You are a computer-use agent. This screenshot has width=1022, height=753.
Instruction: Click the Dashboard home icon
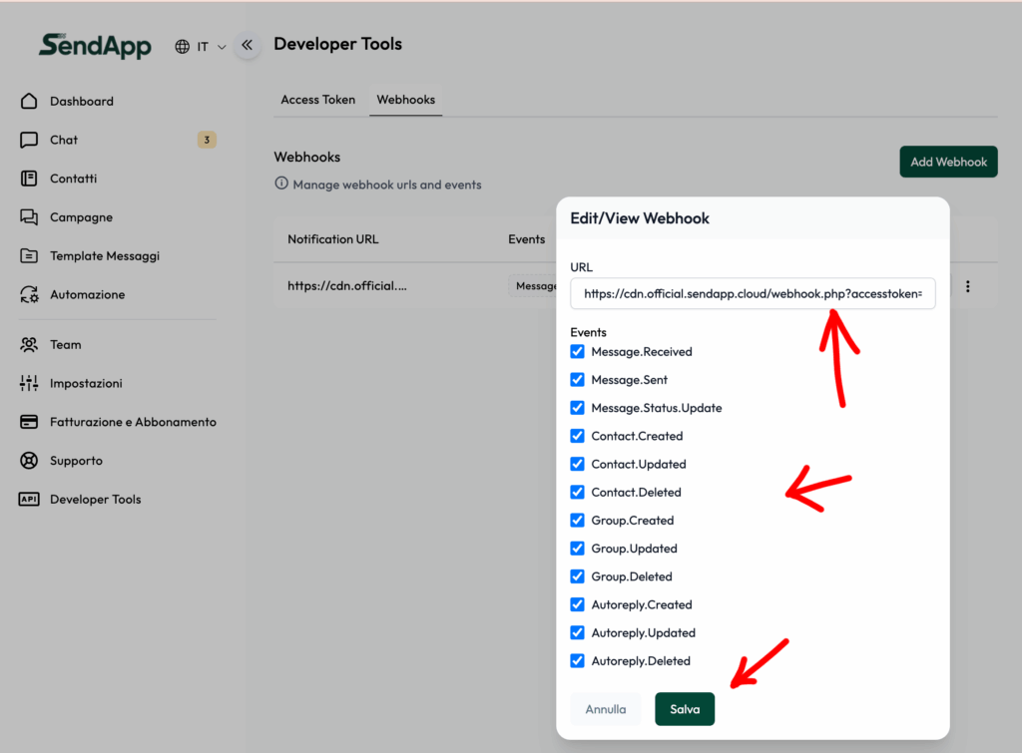click(x=29, y=101)
